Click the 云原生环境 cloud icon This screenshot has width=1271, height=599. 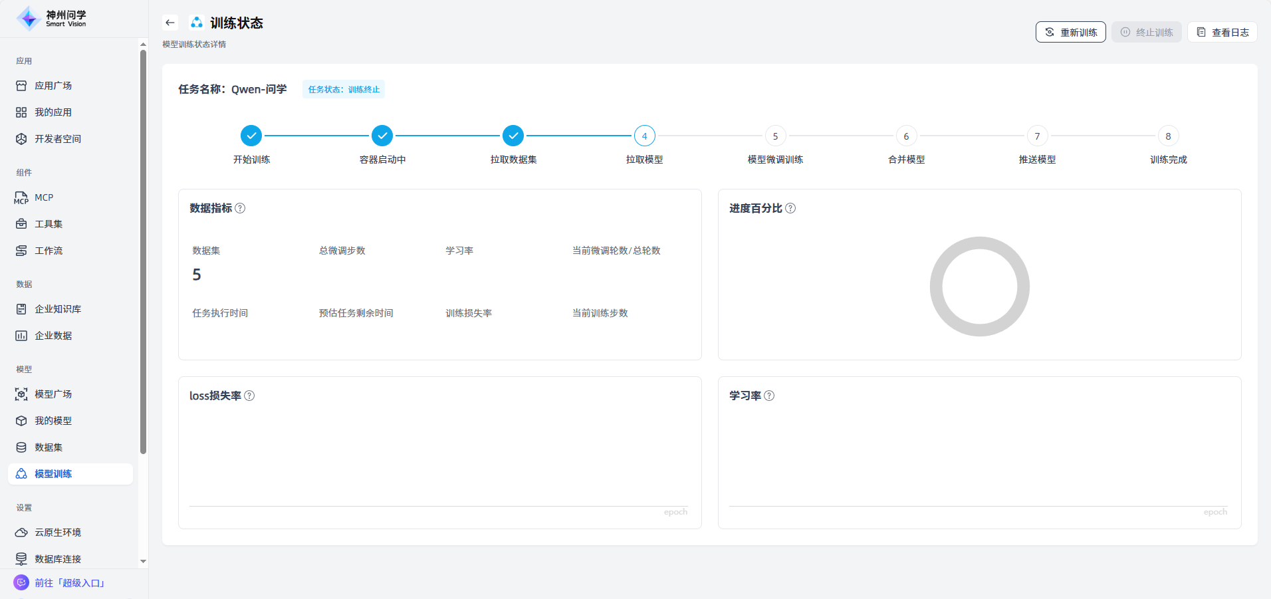[21, 533]
